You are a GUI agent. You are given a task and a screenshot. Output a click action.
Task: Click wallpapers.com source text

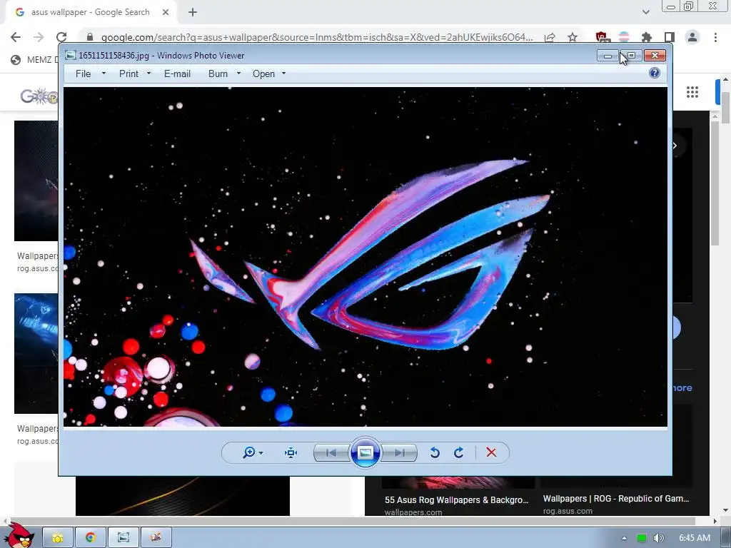click(413, 512)
